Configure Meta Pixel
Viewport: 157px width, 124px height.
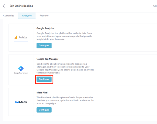point(44,110)
